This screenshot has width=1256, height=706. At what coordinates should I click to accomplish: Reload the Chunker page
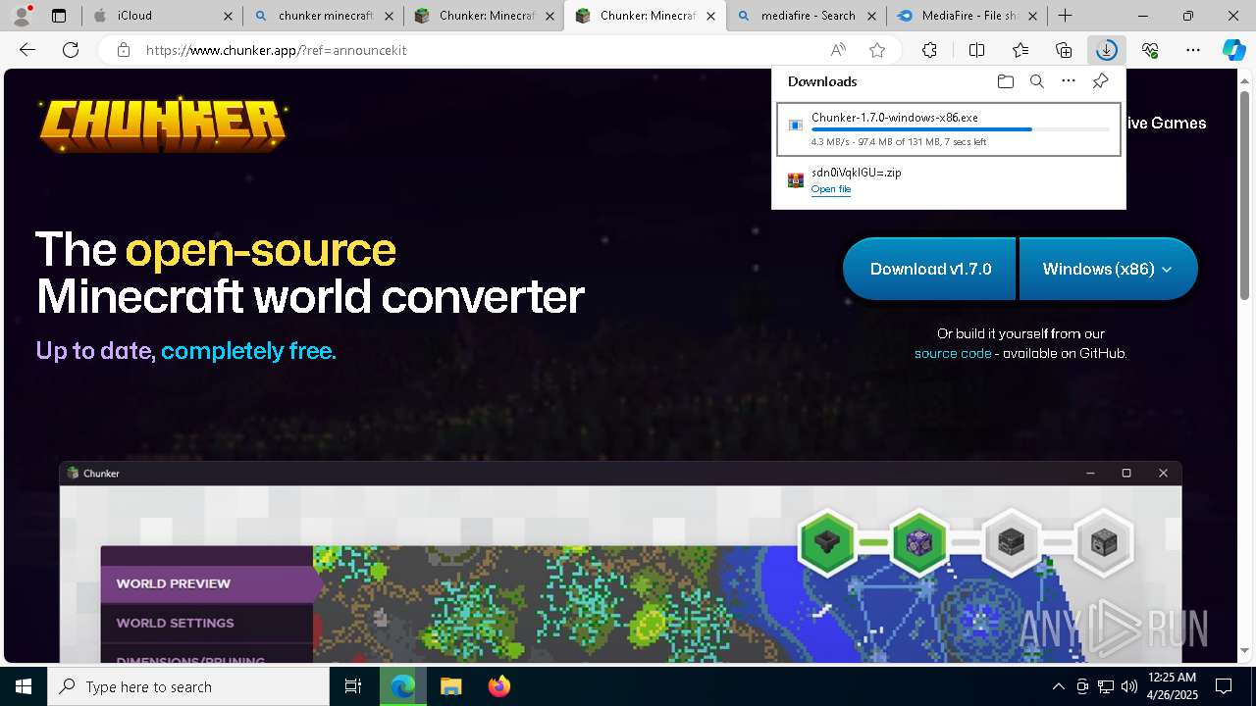click(x=71, y=50)
